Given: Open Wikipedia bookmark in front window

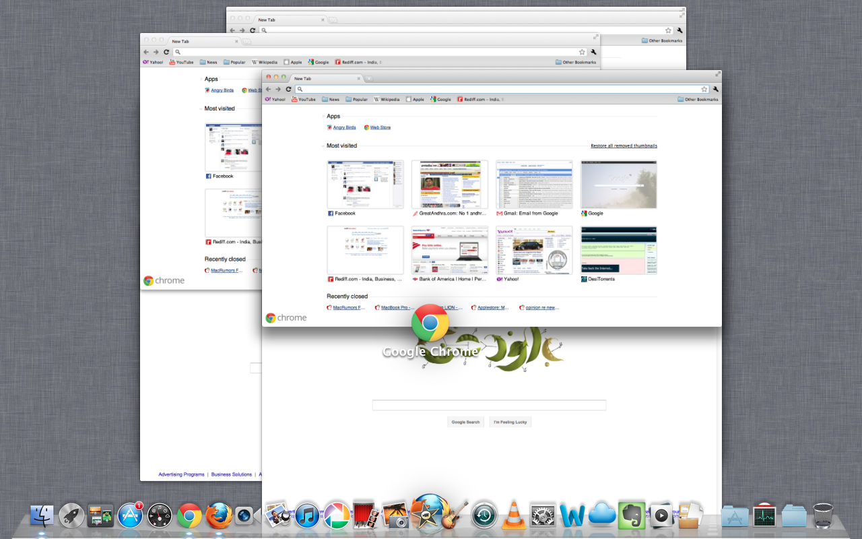Looking at the screenshot, I should (387, 99).
